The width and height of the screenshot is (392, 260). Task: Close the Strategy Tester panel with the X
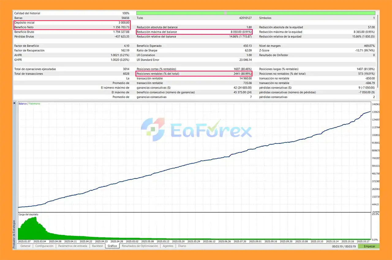(x=14, y=103)
